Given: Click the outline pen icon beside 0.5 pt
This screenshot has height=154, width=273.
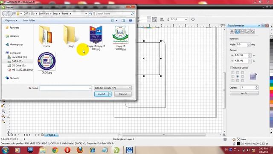Looking at the screenshot, I should coord(168,19).
